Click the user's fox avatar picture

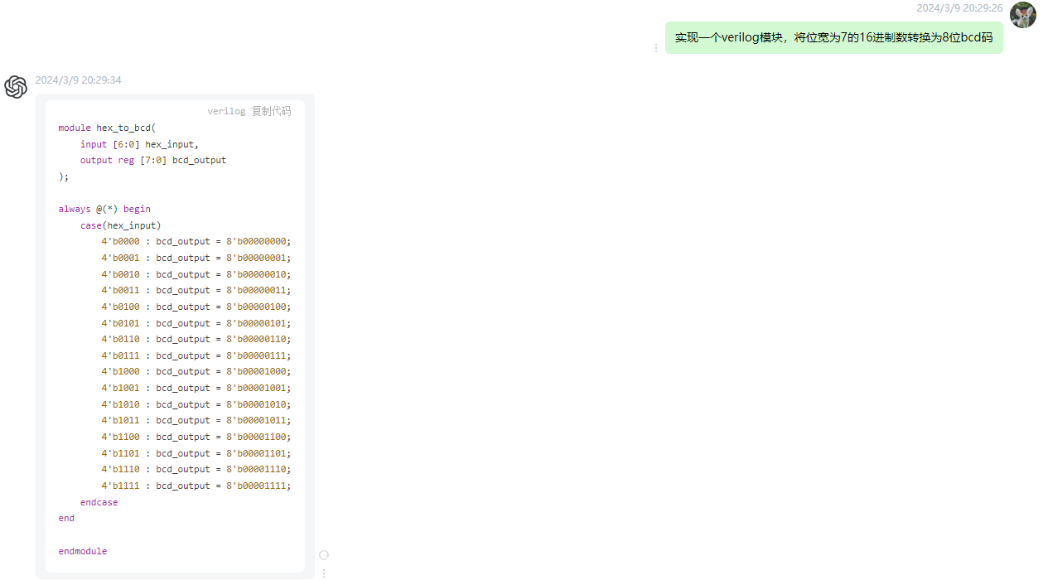click(1023, 15)
